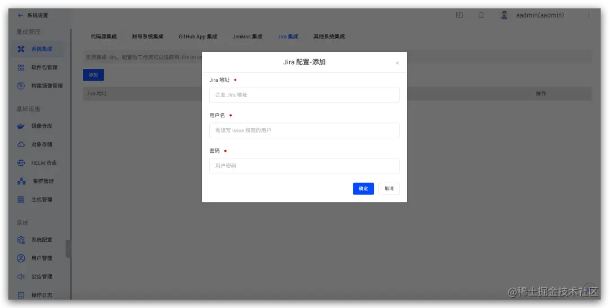Switch to 代码源集成 tab
The image size is (609, 308).
pos(104,37)
